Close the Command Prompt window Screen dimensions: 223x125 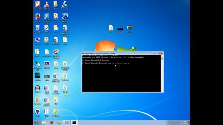click(x=161, y=53)
